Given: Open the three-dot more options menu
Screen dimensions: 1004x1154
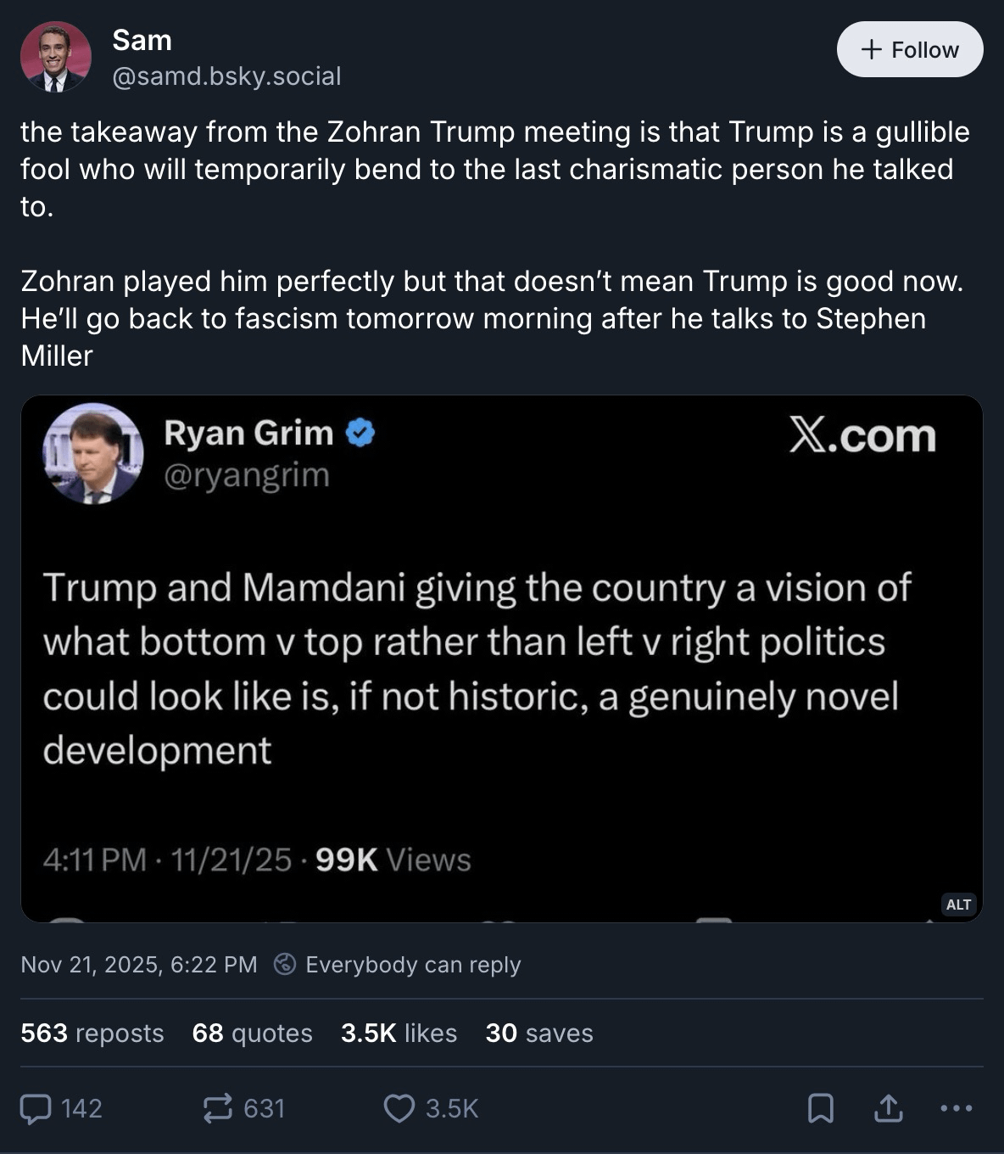Looking at the screenshot, I should click(x=957, y=1108).
